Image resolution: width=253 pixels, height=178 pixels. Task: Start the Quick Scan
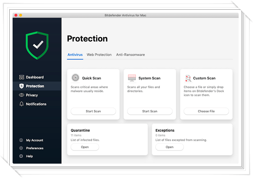click(x=93, y=111)
